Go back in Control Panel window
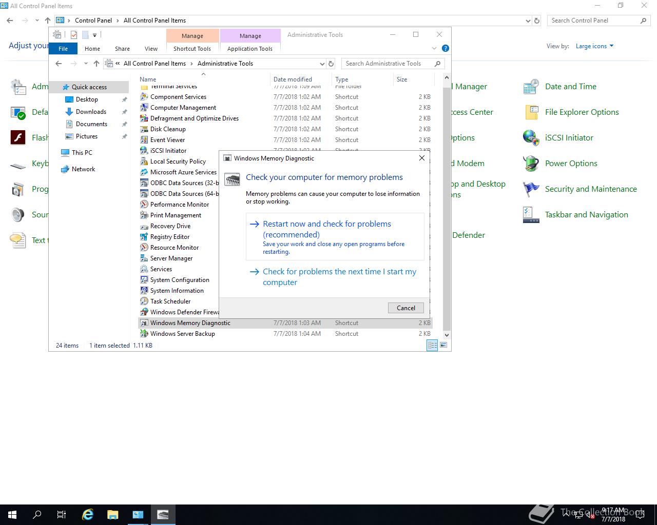Screen dimensions: 657x525 pos(10,21)
